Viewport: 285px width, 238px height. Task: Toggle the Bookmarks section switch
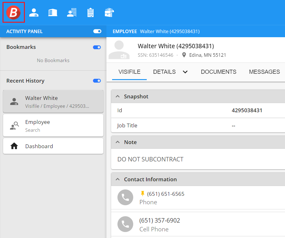tap(97, 47)
